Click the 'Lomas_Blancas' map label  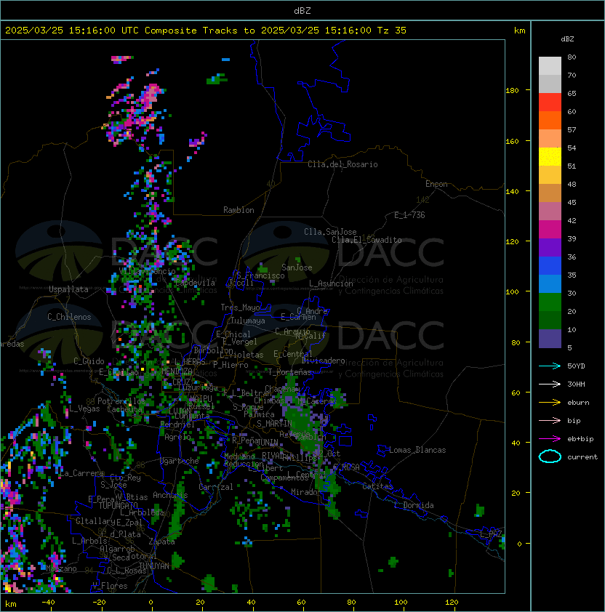417,450
